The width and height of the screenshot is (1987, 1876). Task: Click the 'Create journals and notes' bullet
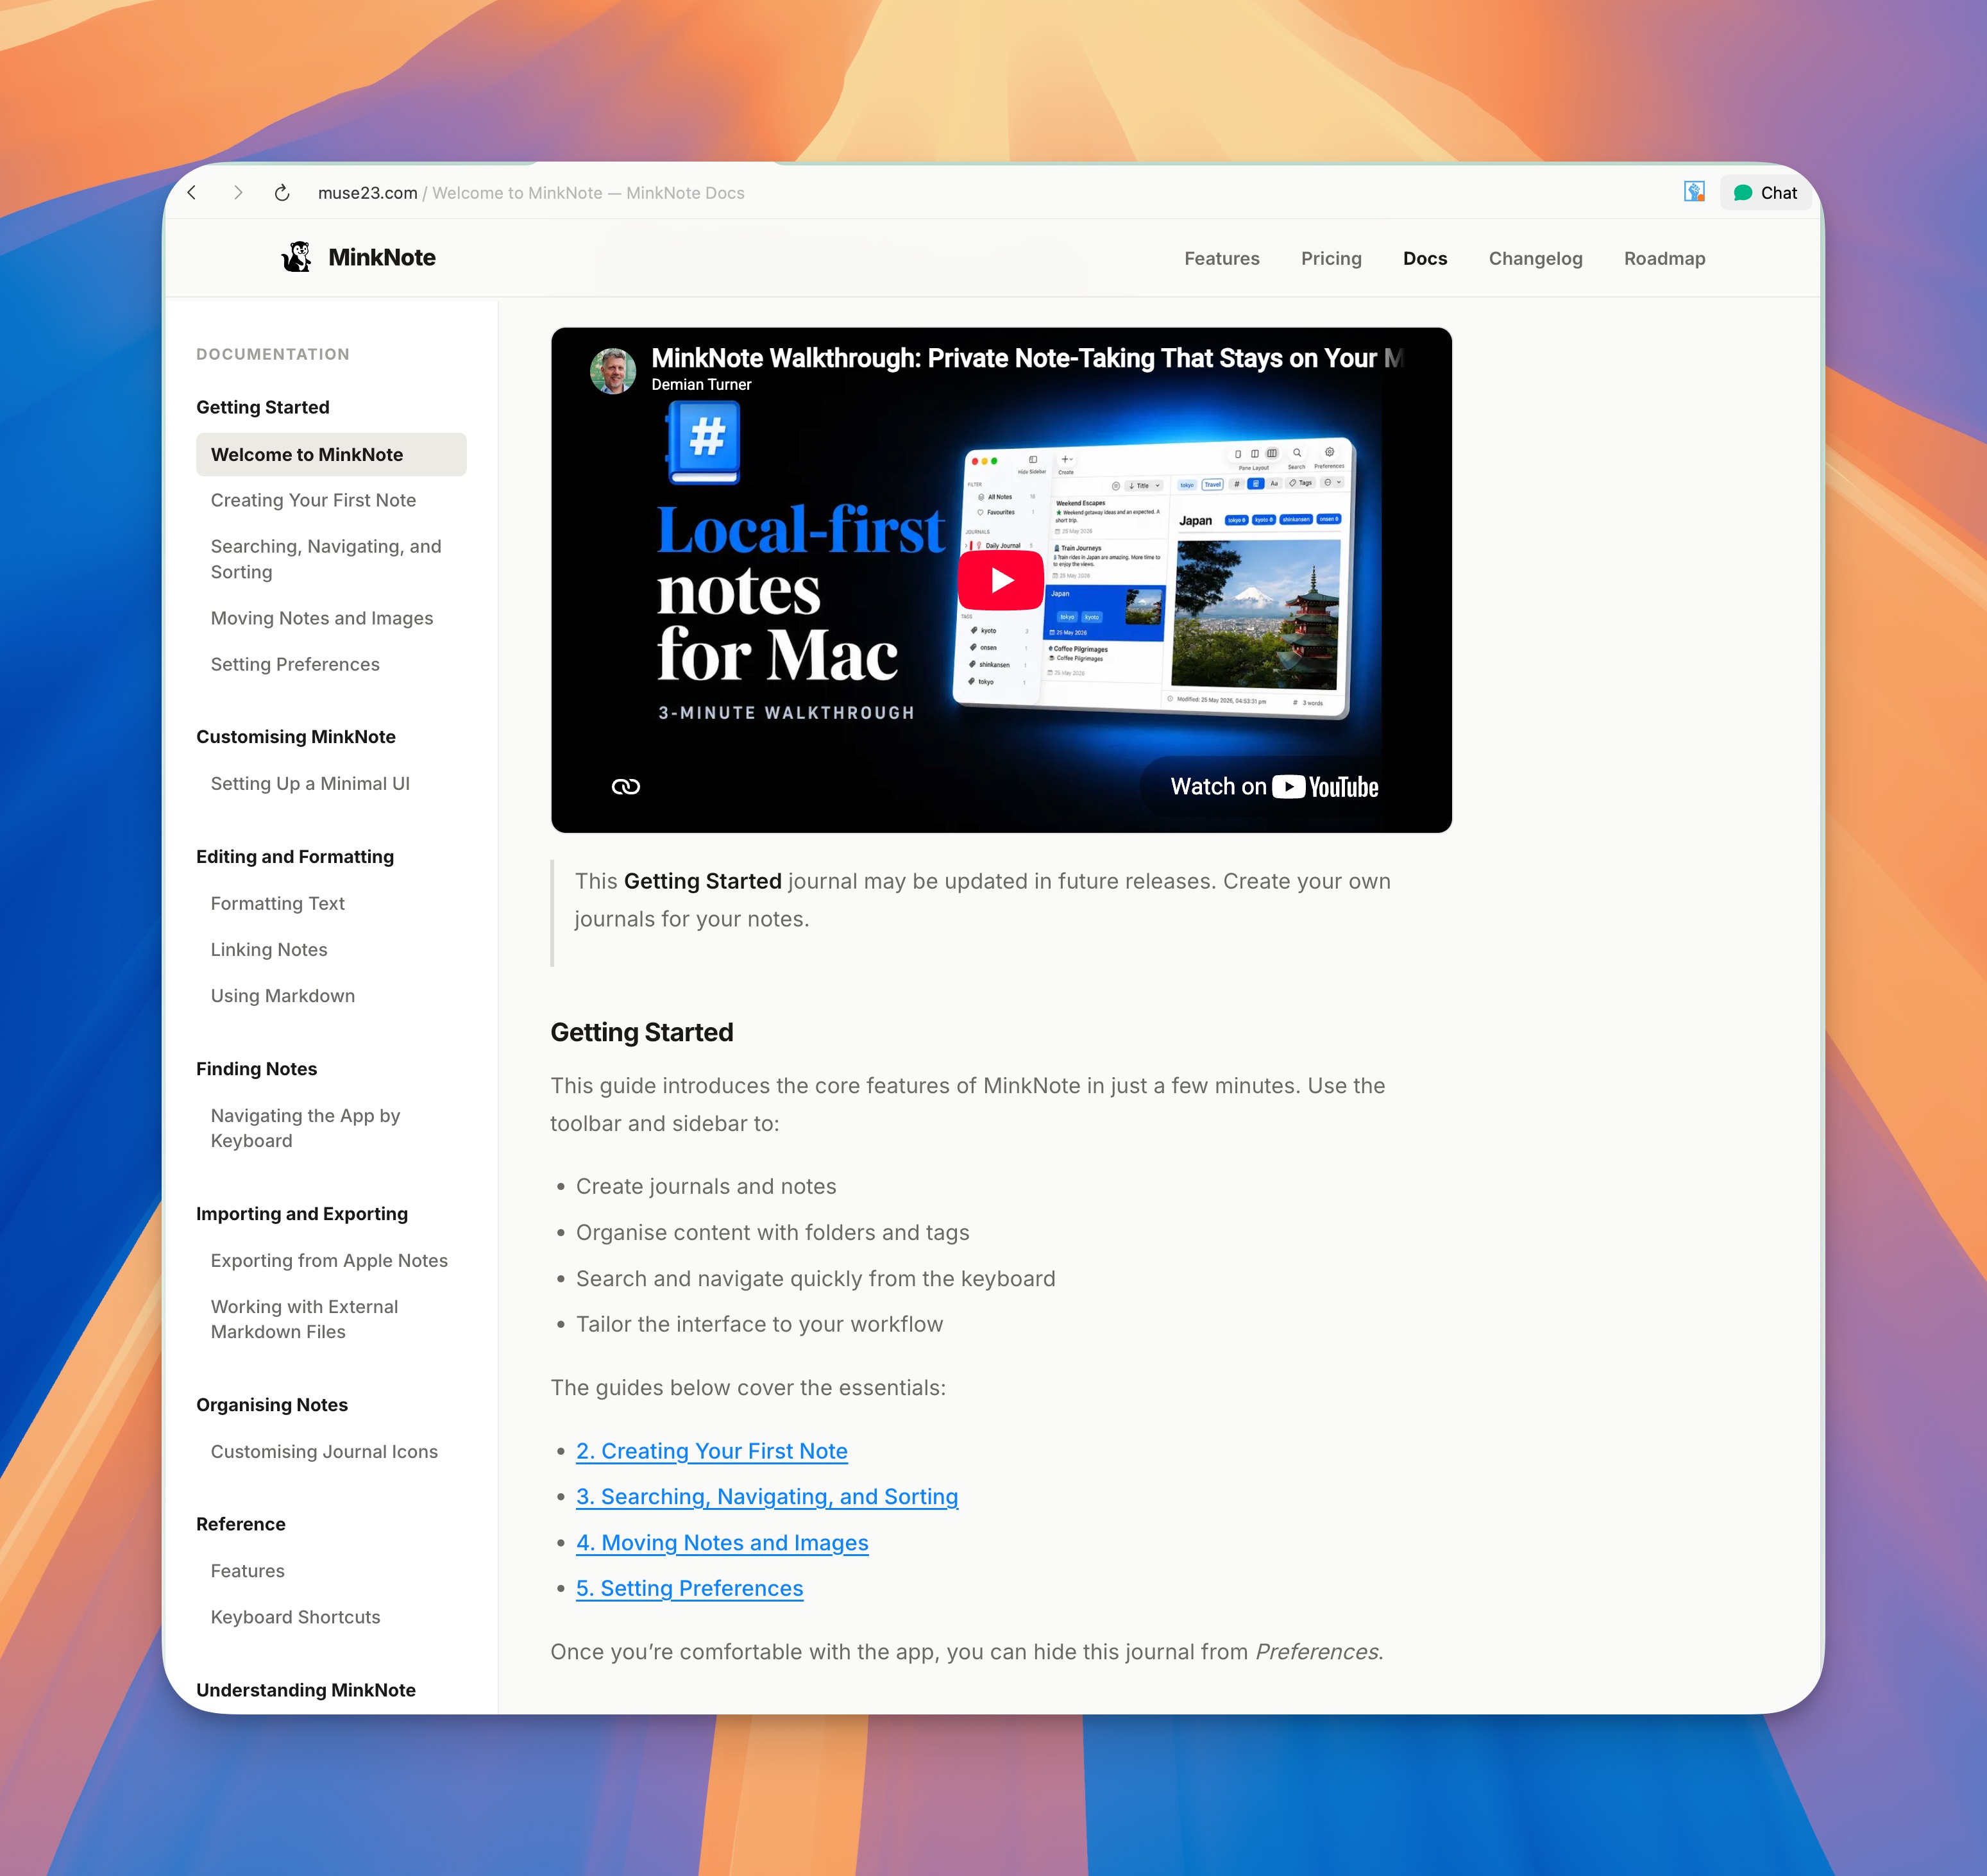706,1187
